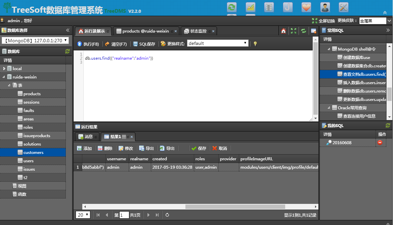This screenshot has width=393, height=225.
Task: Close the products @ruida-weixin tab
Action: tap(176, 31)
